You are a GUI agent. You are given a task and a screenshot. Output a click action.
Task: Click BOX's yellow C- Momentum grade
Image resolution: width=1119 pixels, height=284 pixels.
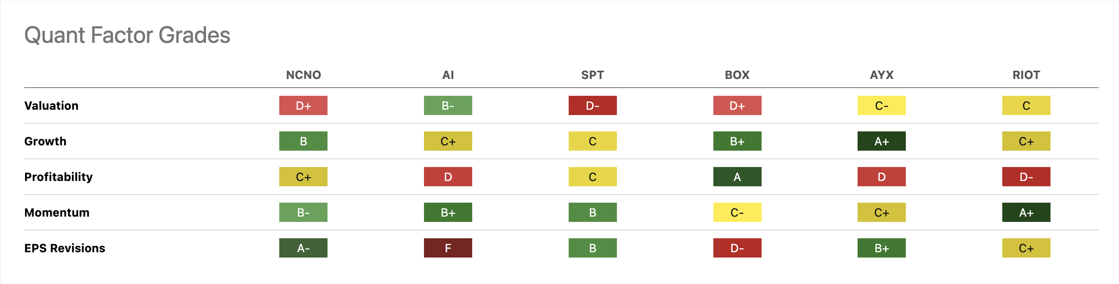[737, 213]
